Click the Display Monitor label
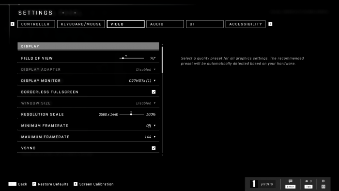 (41, 80)
